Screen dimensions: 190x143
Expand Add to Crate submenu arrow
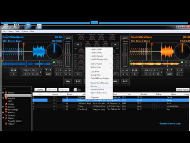click(x=110, y=67)
